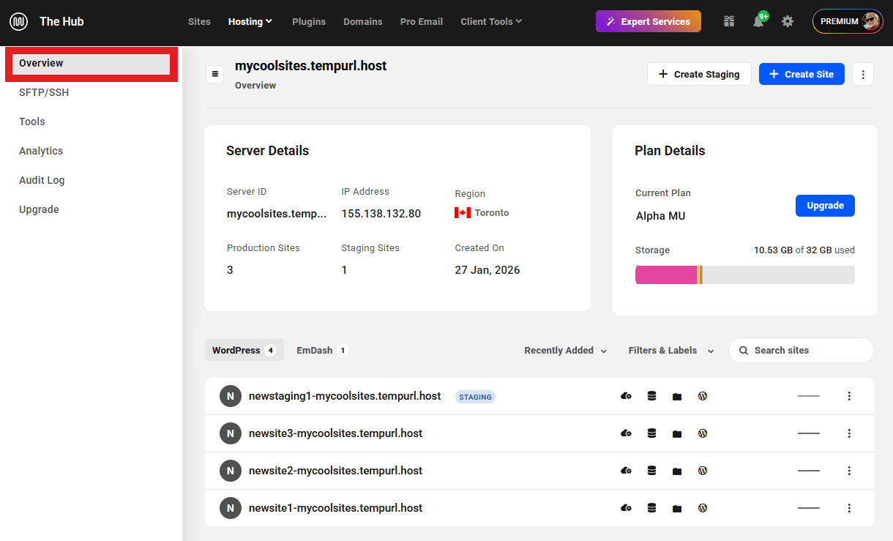This screenshot has width=893, height=541.
Task: Go to Sites in top navigation
Action: coord(199,21)
